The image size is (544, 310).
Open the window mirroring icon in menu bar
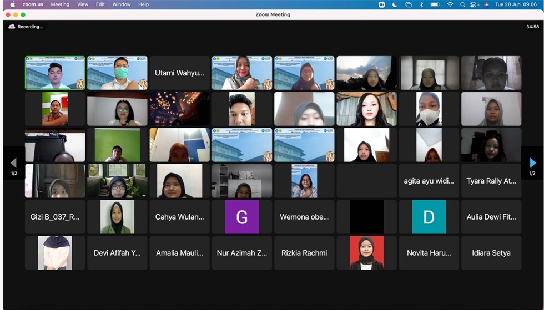(x=409, y=4)
